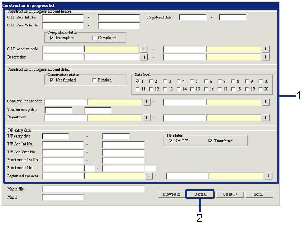This screenshot has width=307, height=226.
Task: Click the Exit(E) button
Action: pos(259,194)
